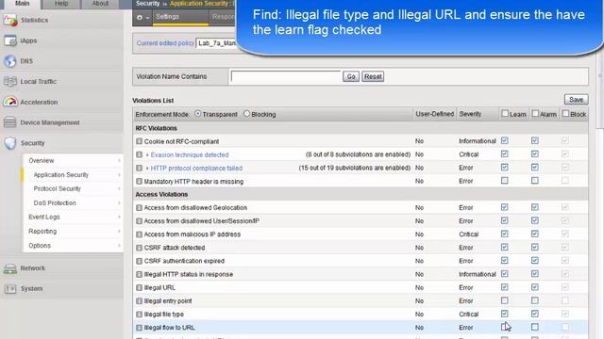Switch to the Help tab
The height and width of the screenshot is (339, 604).
coord(61,4)
